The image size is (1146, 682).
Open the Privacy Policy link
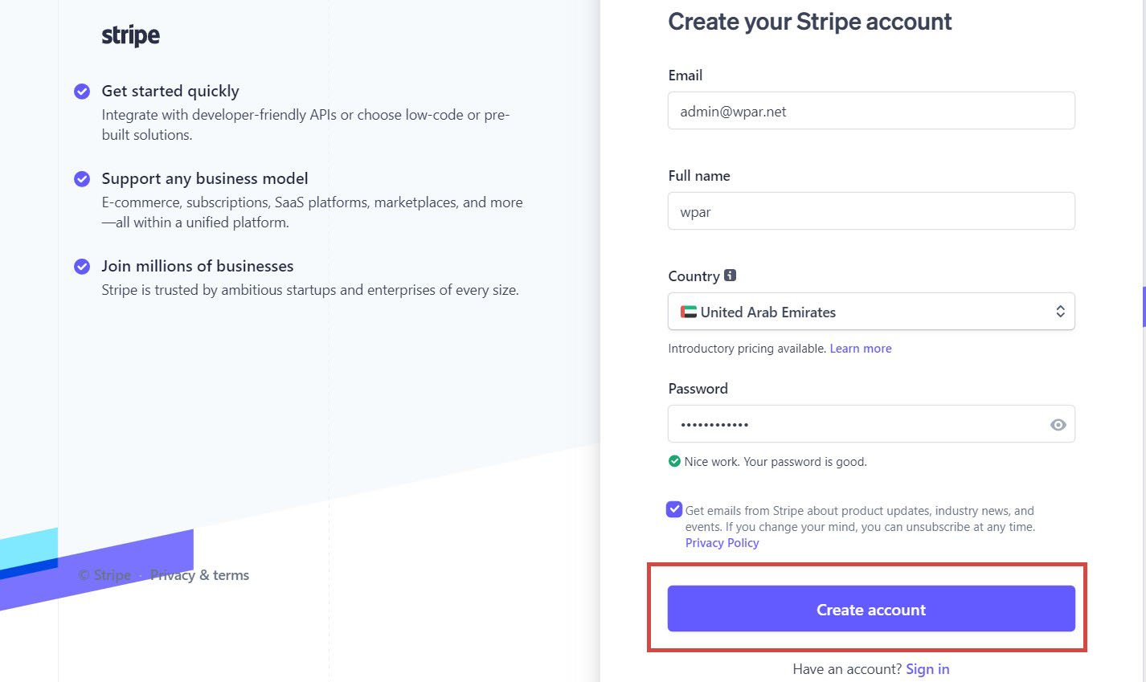coord(722,543)
